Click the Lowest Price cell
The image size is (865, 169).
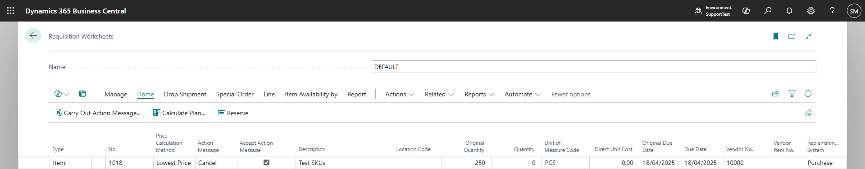coord(174,163)
